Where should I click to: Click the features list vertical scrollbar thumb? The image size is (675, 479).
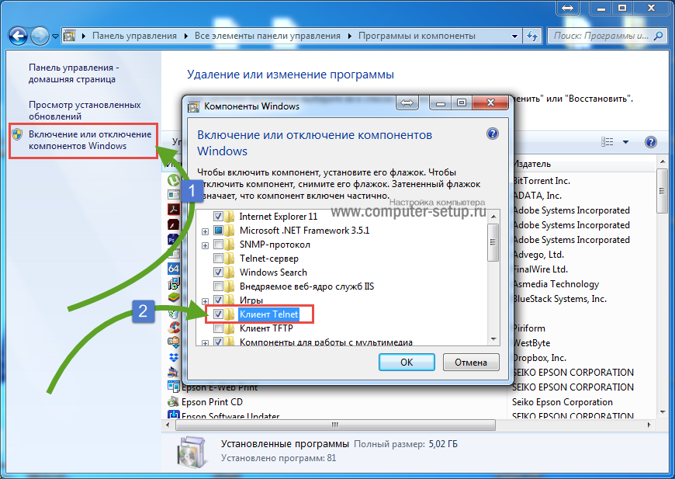493,242
